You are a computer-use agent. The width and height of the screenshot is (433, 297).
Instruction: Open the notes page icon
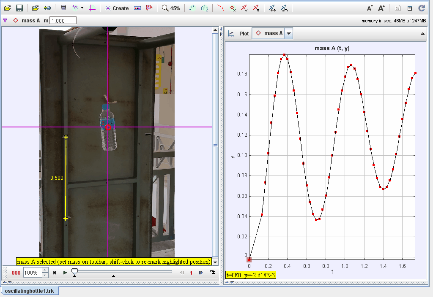click(x=397, y=8)
